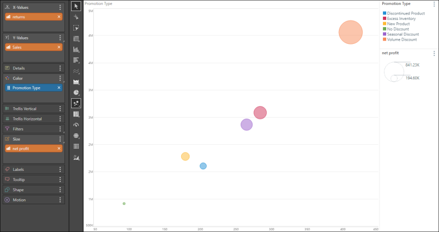Image resolution: width=439 pixels, height=232 pixels.
Task: Switch to pie chart visualization
Action: pyautogui.click(x=76, y=93)
